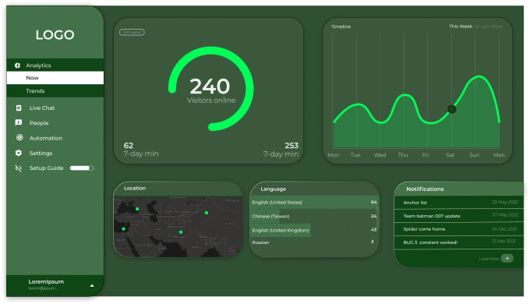Switch Timeline to vs Last Week

pos(489,26)
